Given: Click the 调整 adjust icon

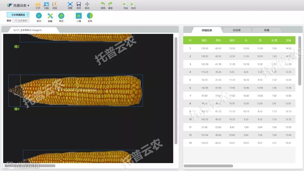Looking at the screenshot, I should pos(70,5).
